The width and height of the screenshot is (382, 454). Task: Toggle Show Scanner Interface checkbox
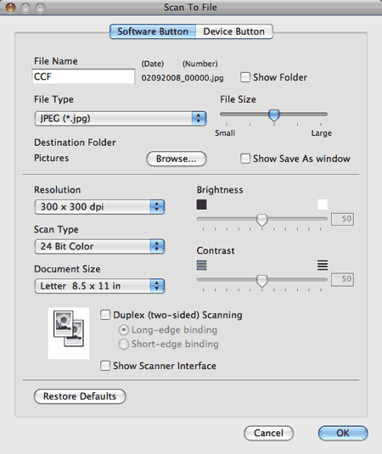pos(105,366)
